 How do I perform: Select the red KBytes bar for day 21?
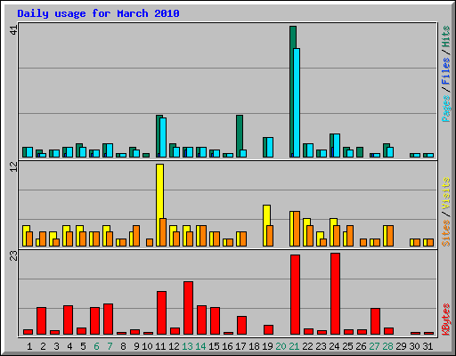point(296,295)
